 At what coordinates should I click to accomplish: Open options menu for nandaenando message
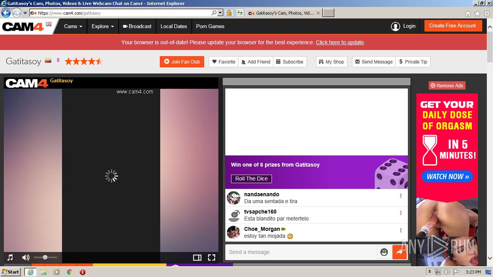pos(401,195)
